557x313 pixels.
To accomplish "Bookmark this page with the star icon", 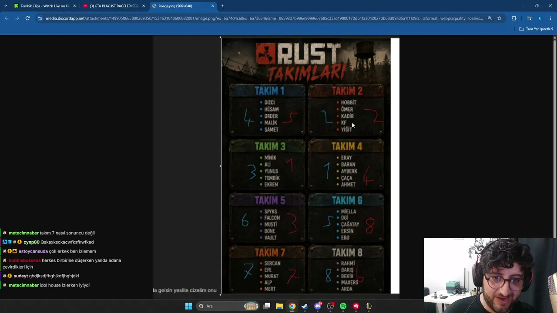I will 499,18.
